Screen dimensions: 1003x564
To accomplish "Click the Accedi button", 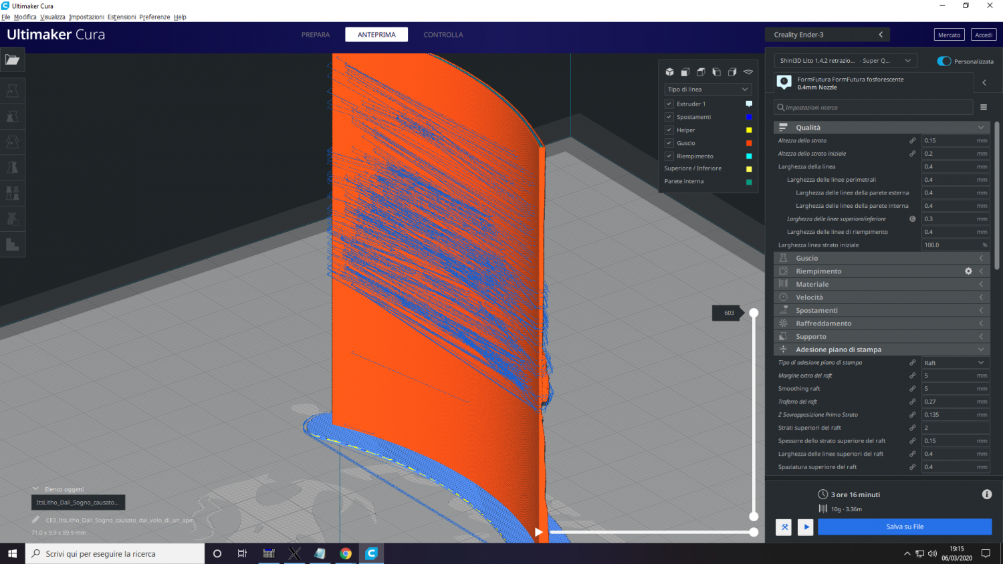I will pos(984,35).
